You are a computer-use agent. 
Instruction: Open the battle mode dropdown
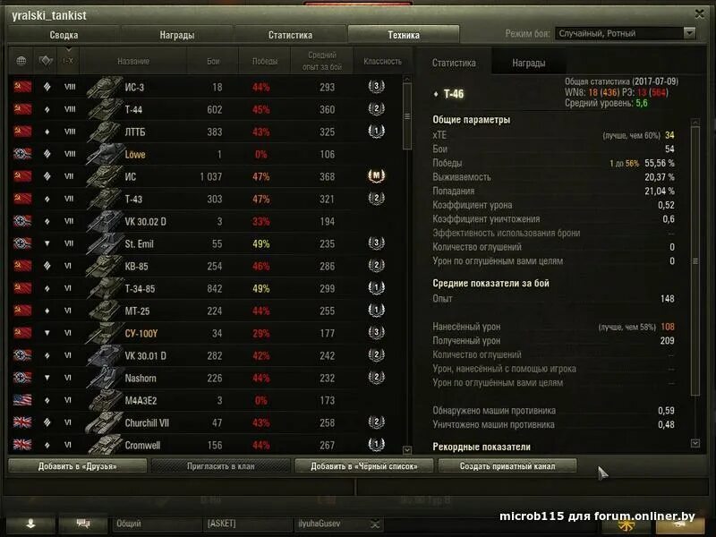(x=689, y=33)
